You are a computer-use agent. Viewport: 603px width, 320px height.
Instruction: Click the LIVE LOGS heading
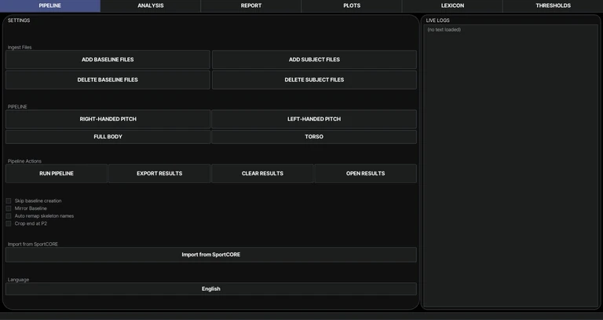(437, 20)
